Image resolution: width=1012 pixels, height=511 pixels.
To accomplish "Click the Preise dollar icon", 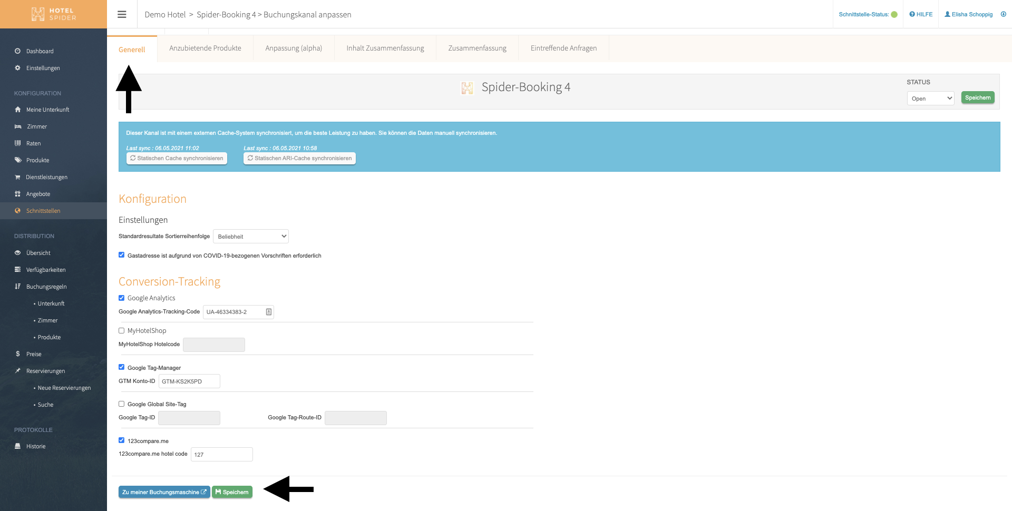I will pyautogui.click(x=17, y=354).
